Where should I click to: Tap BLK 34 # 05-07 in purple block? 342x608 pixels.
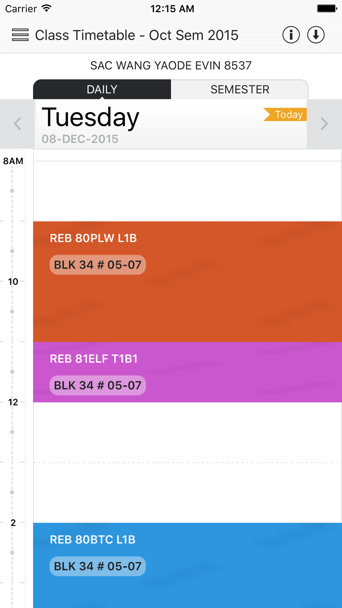tap(98, 385)
